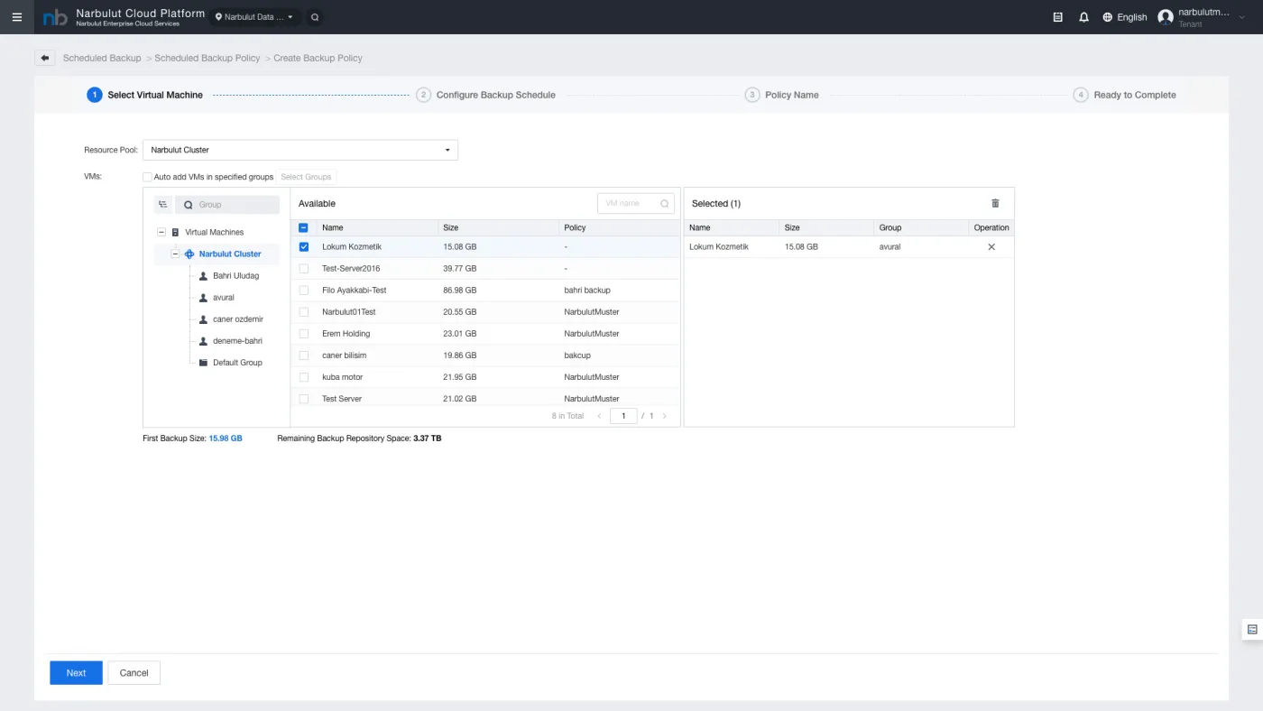
Task: Remove Lokum Kozmetik from selected list
Action: click(x=991, y=247)
